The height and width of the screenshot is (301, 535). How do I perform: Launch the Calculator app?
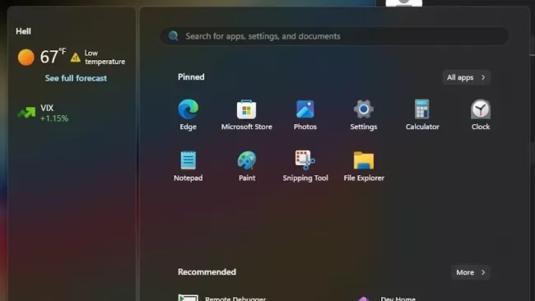tap(422, 114)
